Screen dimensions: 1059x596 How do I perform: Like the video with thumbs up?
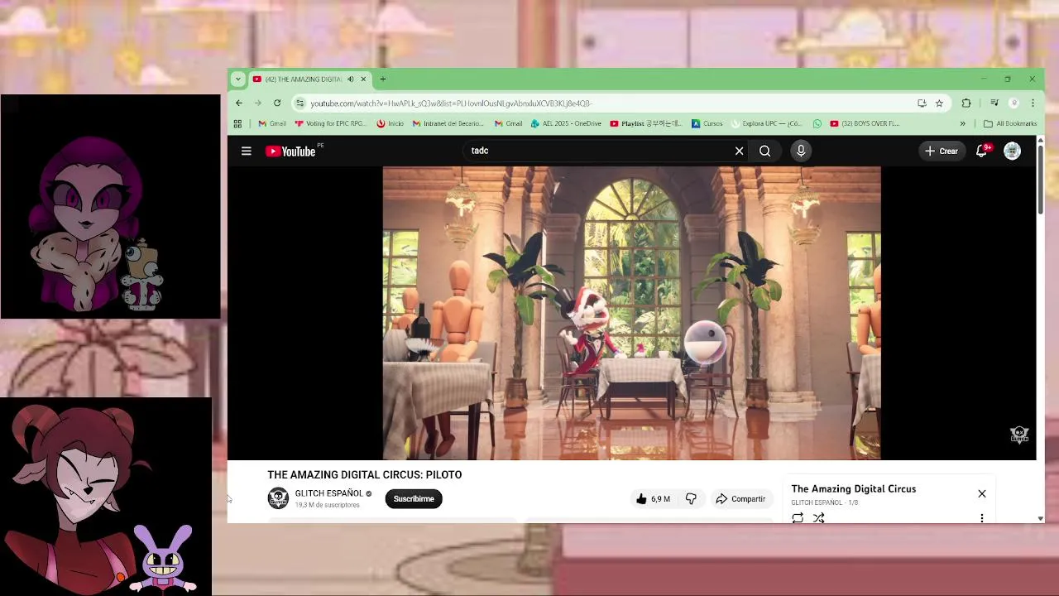tap(653, 499)
